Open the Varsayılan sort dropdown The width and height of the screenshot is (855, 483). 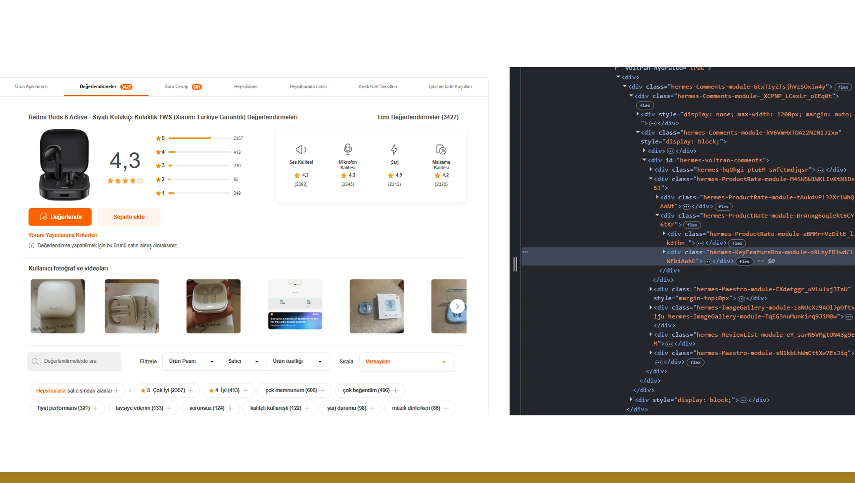tap(406, 362)
